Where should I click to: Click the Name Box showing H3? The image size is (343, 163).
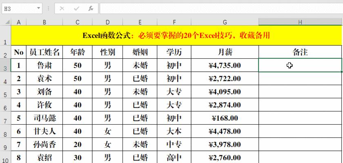(x=19, y=9)
